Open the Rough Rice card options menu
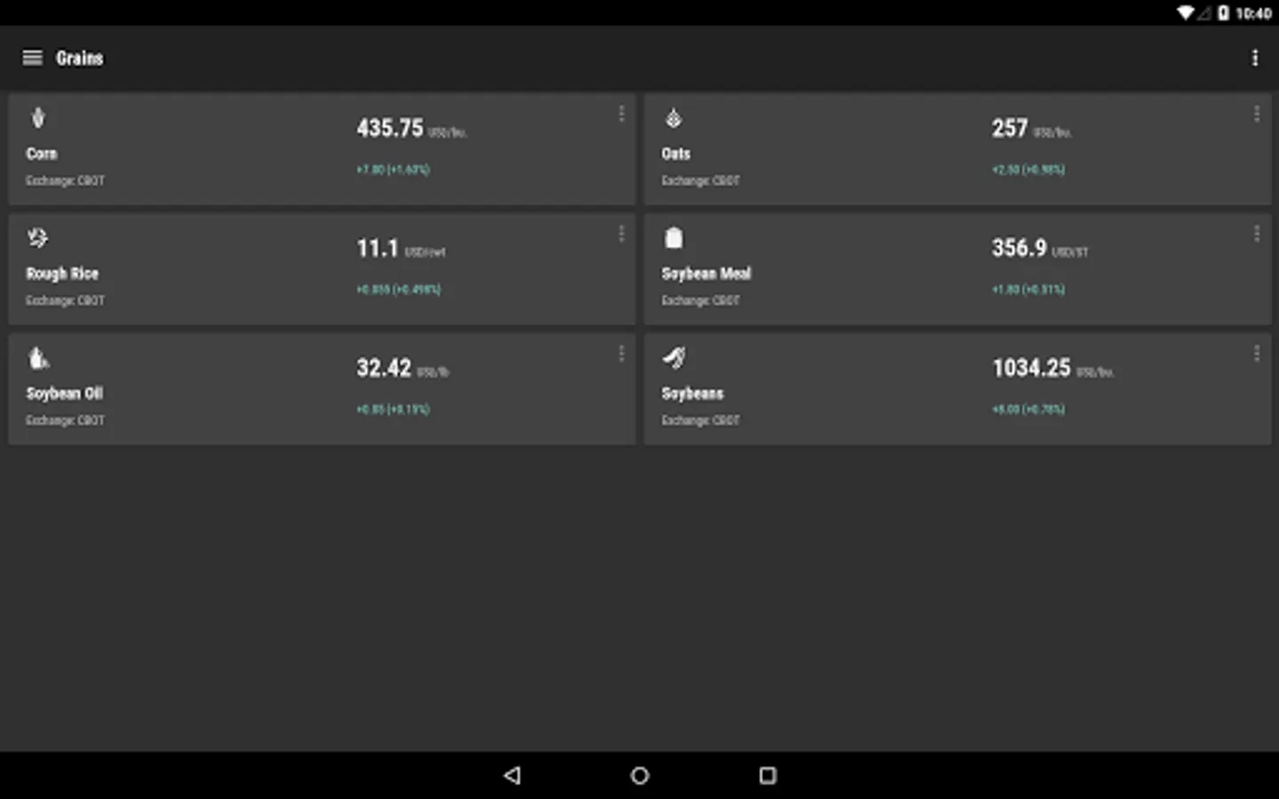This screenshot has width=1279, height=799. coord(621,233)
